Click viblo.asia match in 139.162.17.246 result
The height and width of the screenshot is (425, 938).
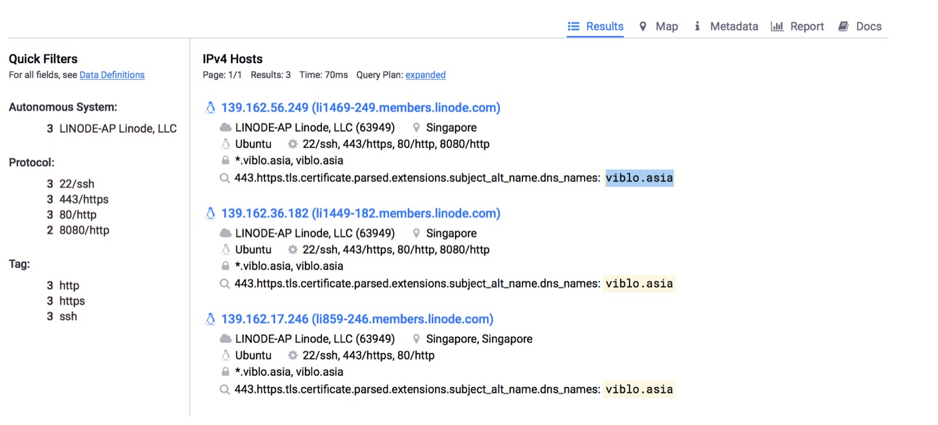(x=639, y=389)
